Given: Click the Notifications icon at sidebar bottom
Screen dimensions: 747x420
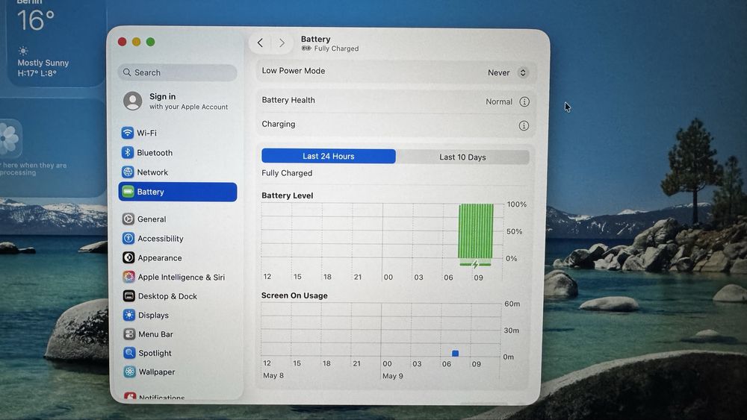Looking at the screenshot, I should click(129, 395).
